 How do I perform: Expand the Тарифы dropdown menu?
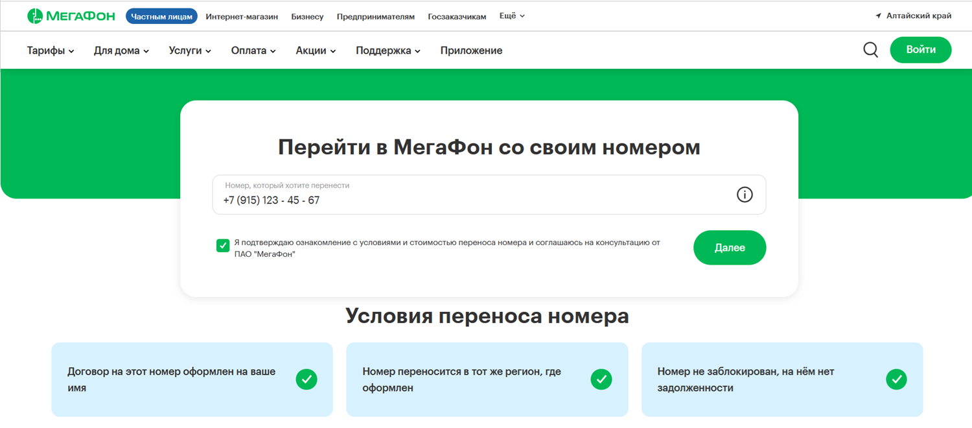(x=51, y=51)
